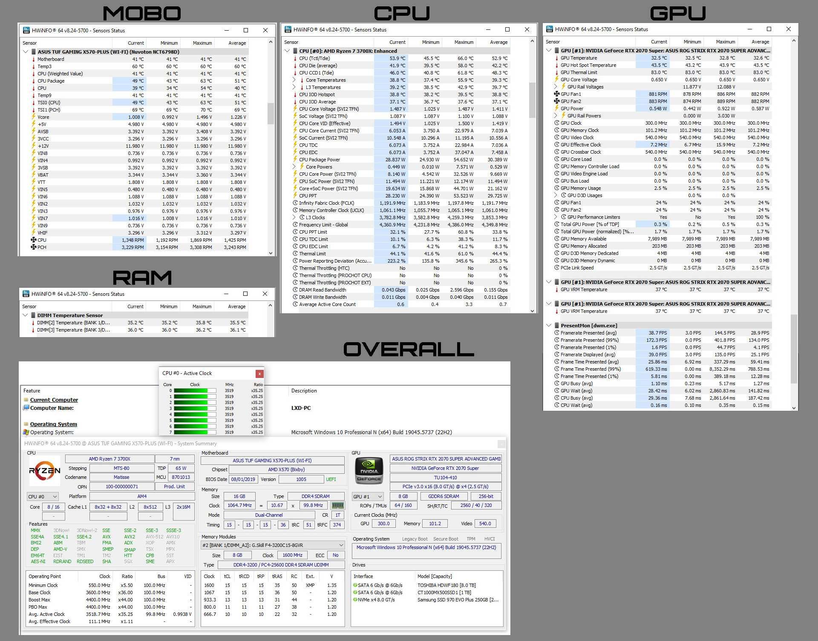
Task: Click the memory module icon beside 99.8 MHz
Action: tap(337, 505)
